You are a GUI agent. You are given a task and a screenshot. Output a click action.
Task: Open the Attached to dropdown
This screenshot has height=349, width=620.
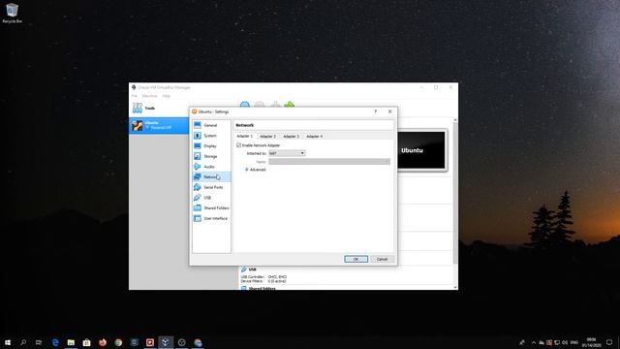[287, 153]
